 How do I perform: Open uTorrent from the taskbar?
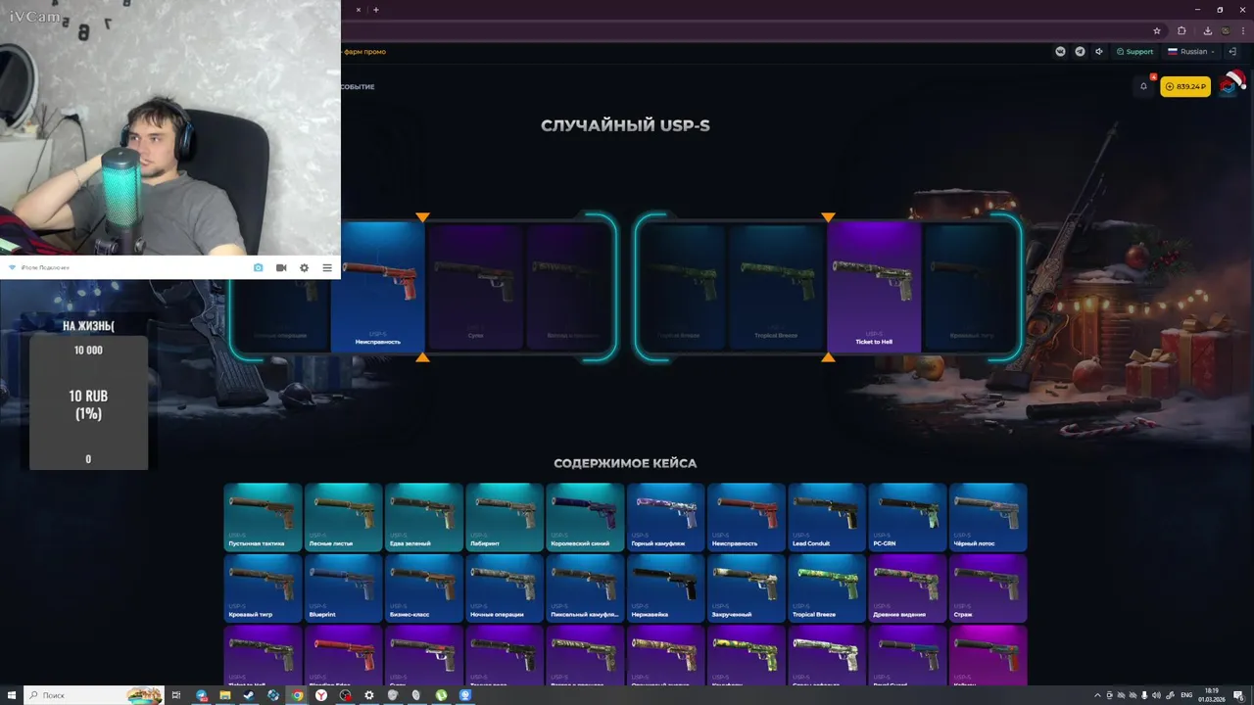(442, 695)
